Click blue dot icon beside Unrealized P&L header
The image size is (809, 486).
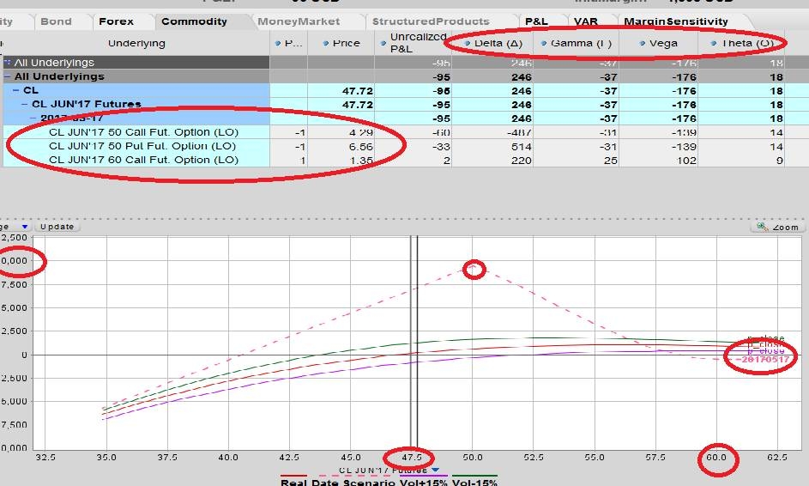pos(383,44)
